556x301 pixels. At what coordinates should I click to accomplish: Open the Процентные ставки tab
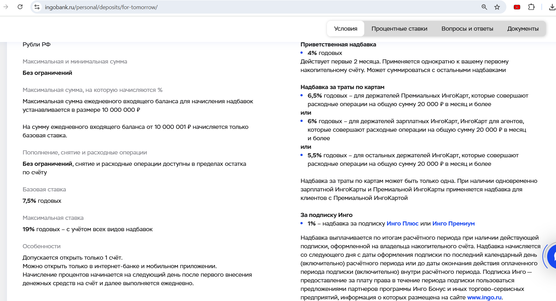tap(399, 29)
